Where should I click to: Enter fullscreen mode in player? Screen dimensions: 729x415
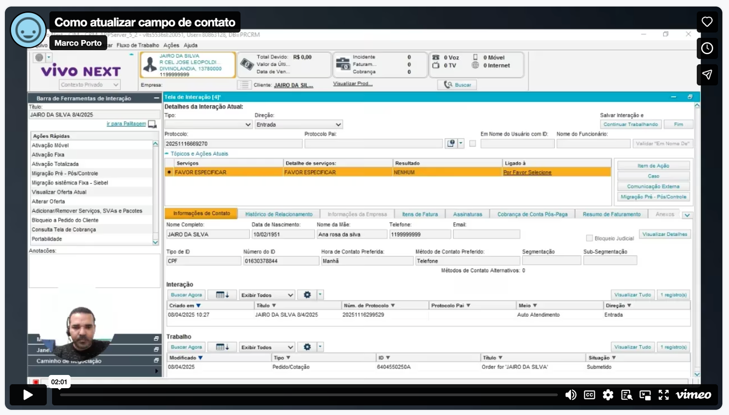click(x=663, y=395)
